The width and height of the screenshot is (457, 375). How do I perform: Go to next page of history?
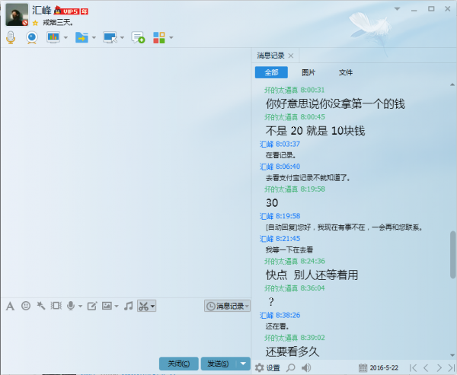pos(439,368)
